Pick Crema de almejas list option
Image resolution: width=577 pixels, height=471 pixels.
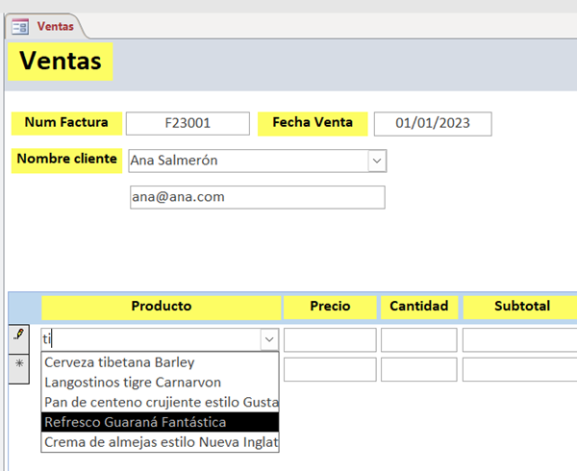click(x=160, y=442)
